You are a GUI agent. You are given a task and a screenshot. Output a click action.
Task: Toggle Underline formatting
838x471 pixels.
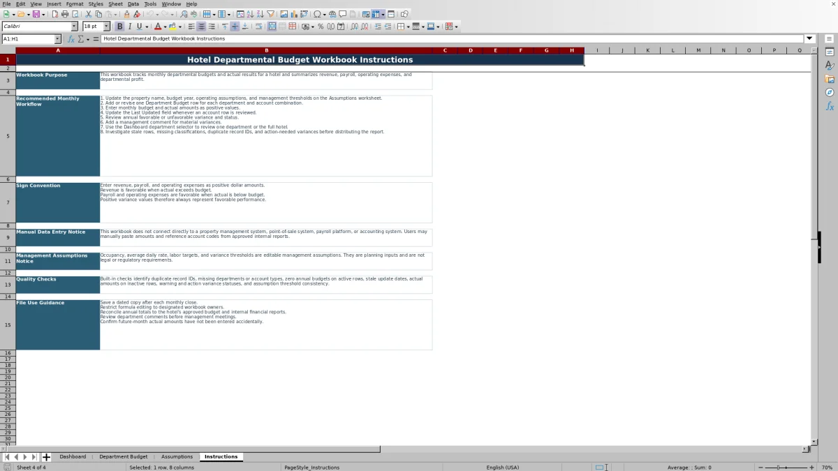pyautogui.click(x=139, y=27)
